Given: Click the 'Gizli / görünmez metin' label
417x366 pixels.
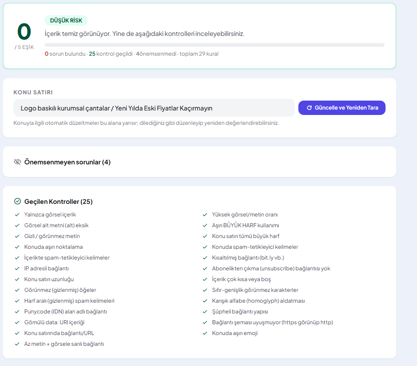Looking at the screenshot, I should point(52,236).
